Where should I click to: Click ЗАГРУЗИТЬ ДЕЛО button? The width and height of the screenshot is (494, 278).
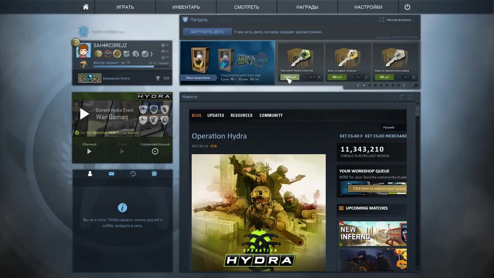[x=207, y=32]
